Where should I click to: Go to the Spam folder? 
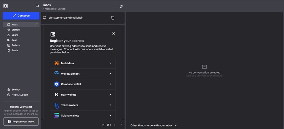click(15, 35)
